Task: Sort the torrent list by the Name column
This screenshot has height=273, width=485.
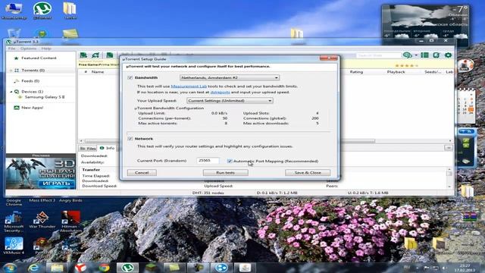Action: pos(98,72)
